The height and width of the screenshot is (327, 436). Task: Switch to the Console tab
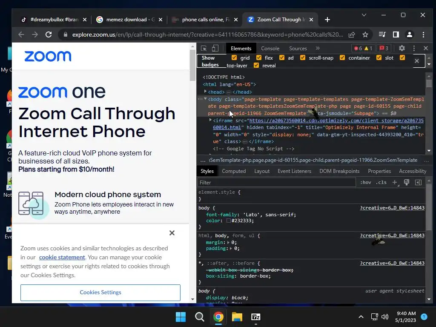pos(270,49)
